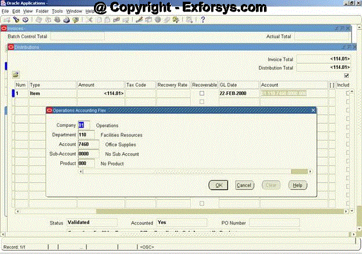Click the Find flashlight icon in toolbar

pyautogui.click(x=16, y=20)
